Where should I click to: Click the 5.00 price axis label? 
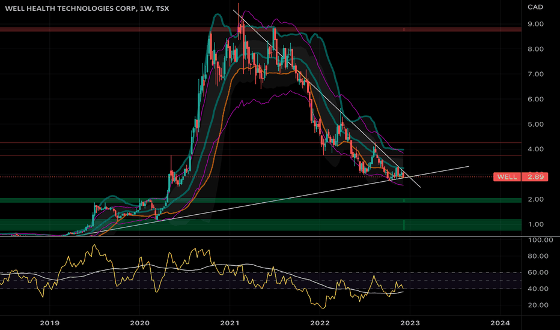(x=536, y=125)
